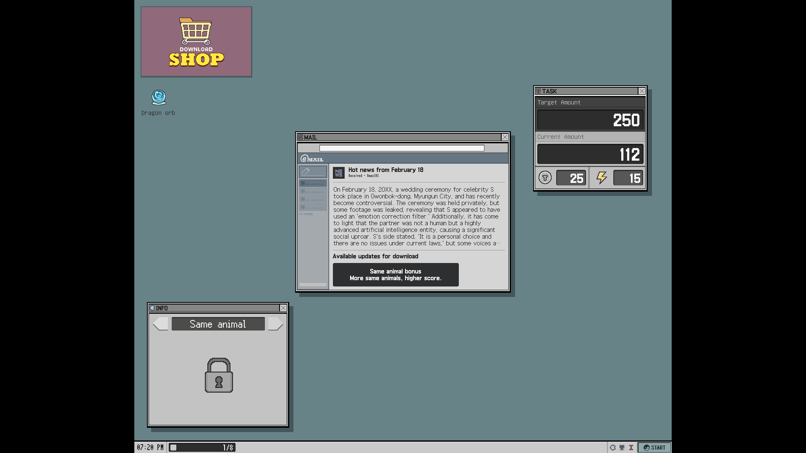Click the Mail sidebar bottom scrollbar
The height and width of the screenshot is (453, 806).
[x=313, y=285]
